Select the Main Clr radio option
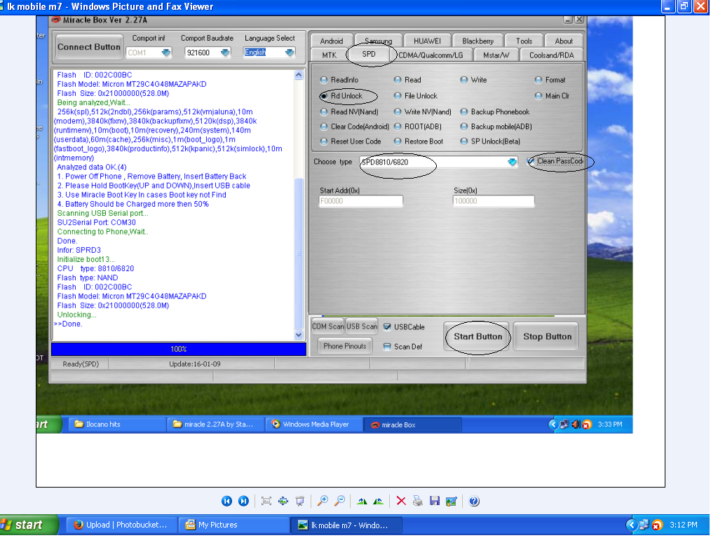 (x=552, y=96)
